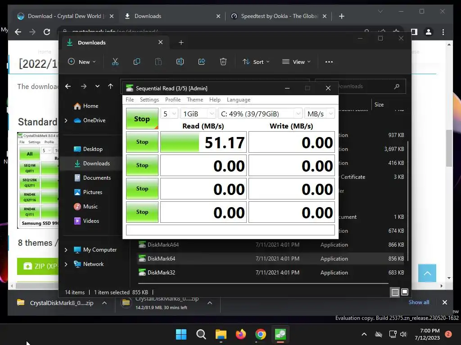Screen dimensions: 461x345
Task: Go forward in File Explorer navigation
Action: [x=83, y=86]
